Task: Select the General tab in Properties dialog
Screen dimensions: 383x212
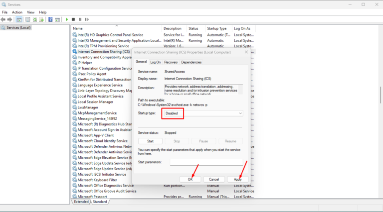Action: (141, 62)
